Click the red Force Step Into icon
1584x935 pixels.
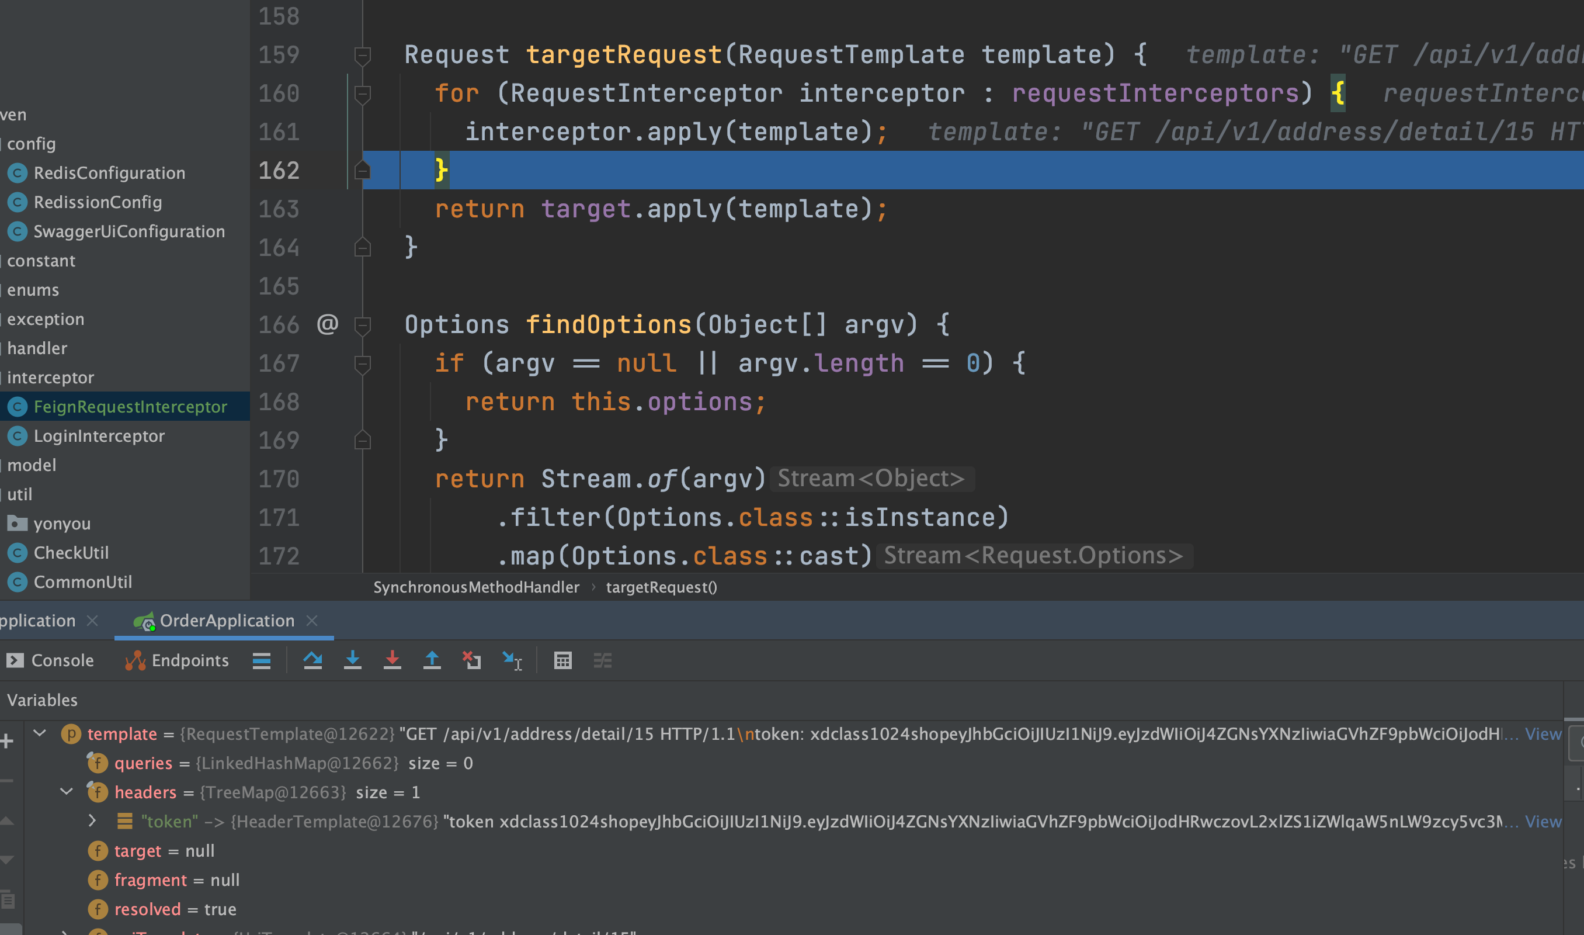pos(392,660)
